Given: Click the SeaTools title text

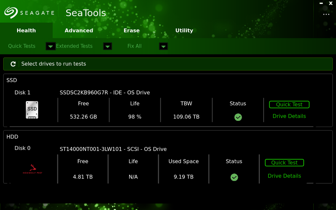Looking at the screenshot, I should click(x=86, y=13).
